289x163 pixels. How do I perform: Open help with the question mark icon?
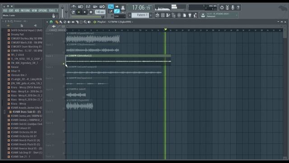coord(238,7)
